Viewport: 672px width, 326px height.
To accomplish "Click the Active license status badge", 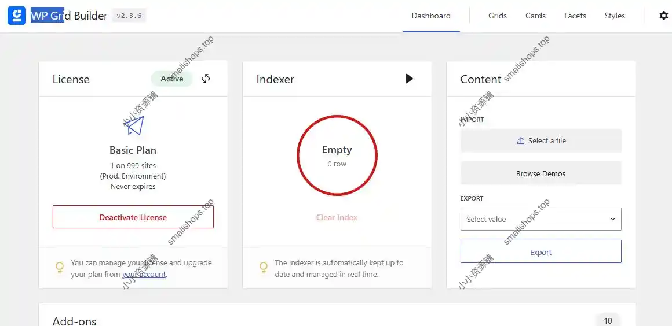I will tap(172, 79).
